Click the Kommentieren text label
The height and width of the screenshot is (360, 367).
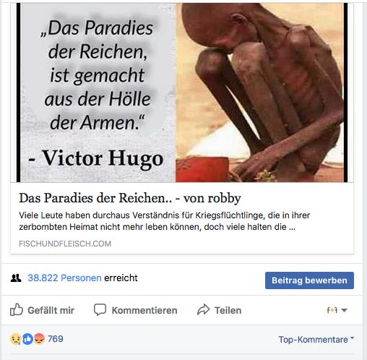point(144,310)
